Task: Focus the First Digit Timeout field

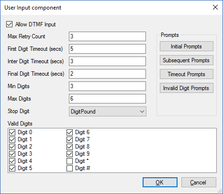Action: pyautogui.click(x=107, y=49)
